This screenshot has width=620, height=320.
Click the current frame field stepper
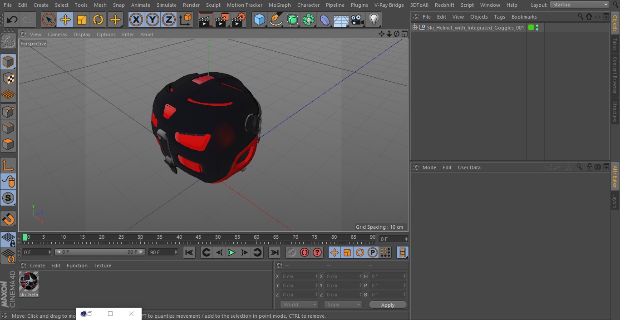click(x=406, y=239)
